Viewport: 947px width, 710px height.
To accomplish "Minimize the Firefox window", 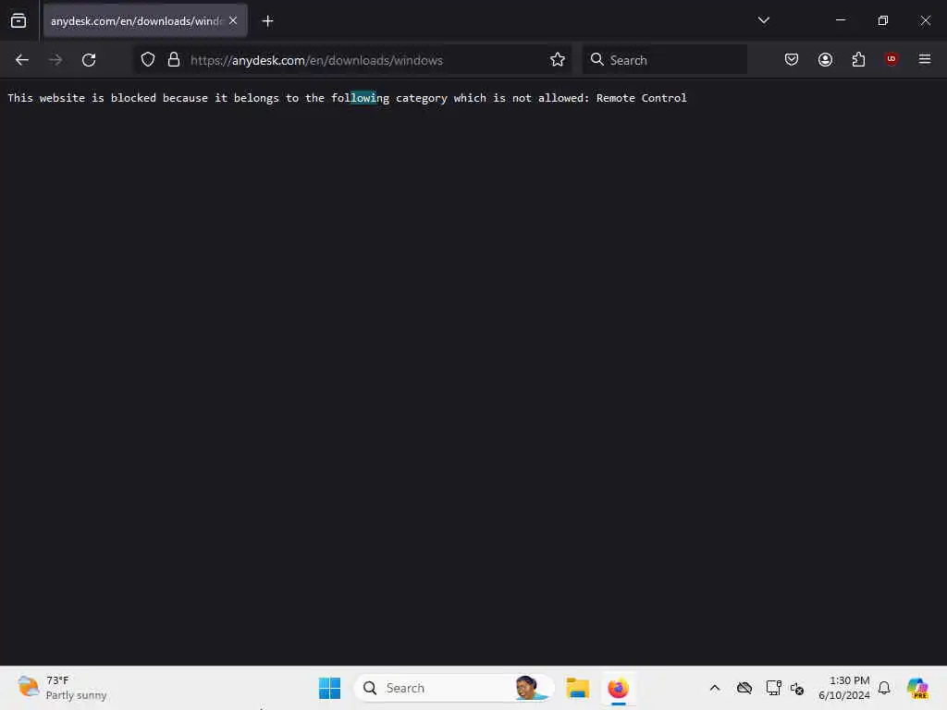I will click(840, 20).
